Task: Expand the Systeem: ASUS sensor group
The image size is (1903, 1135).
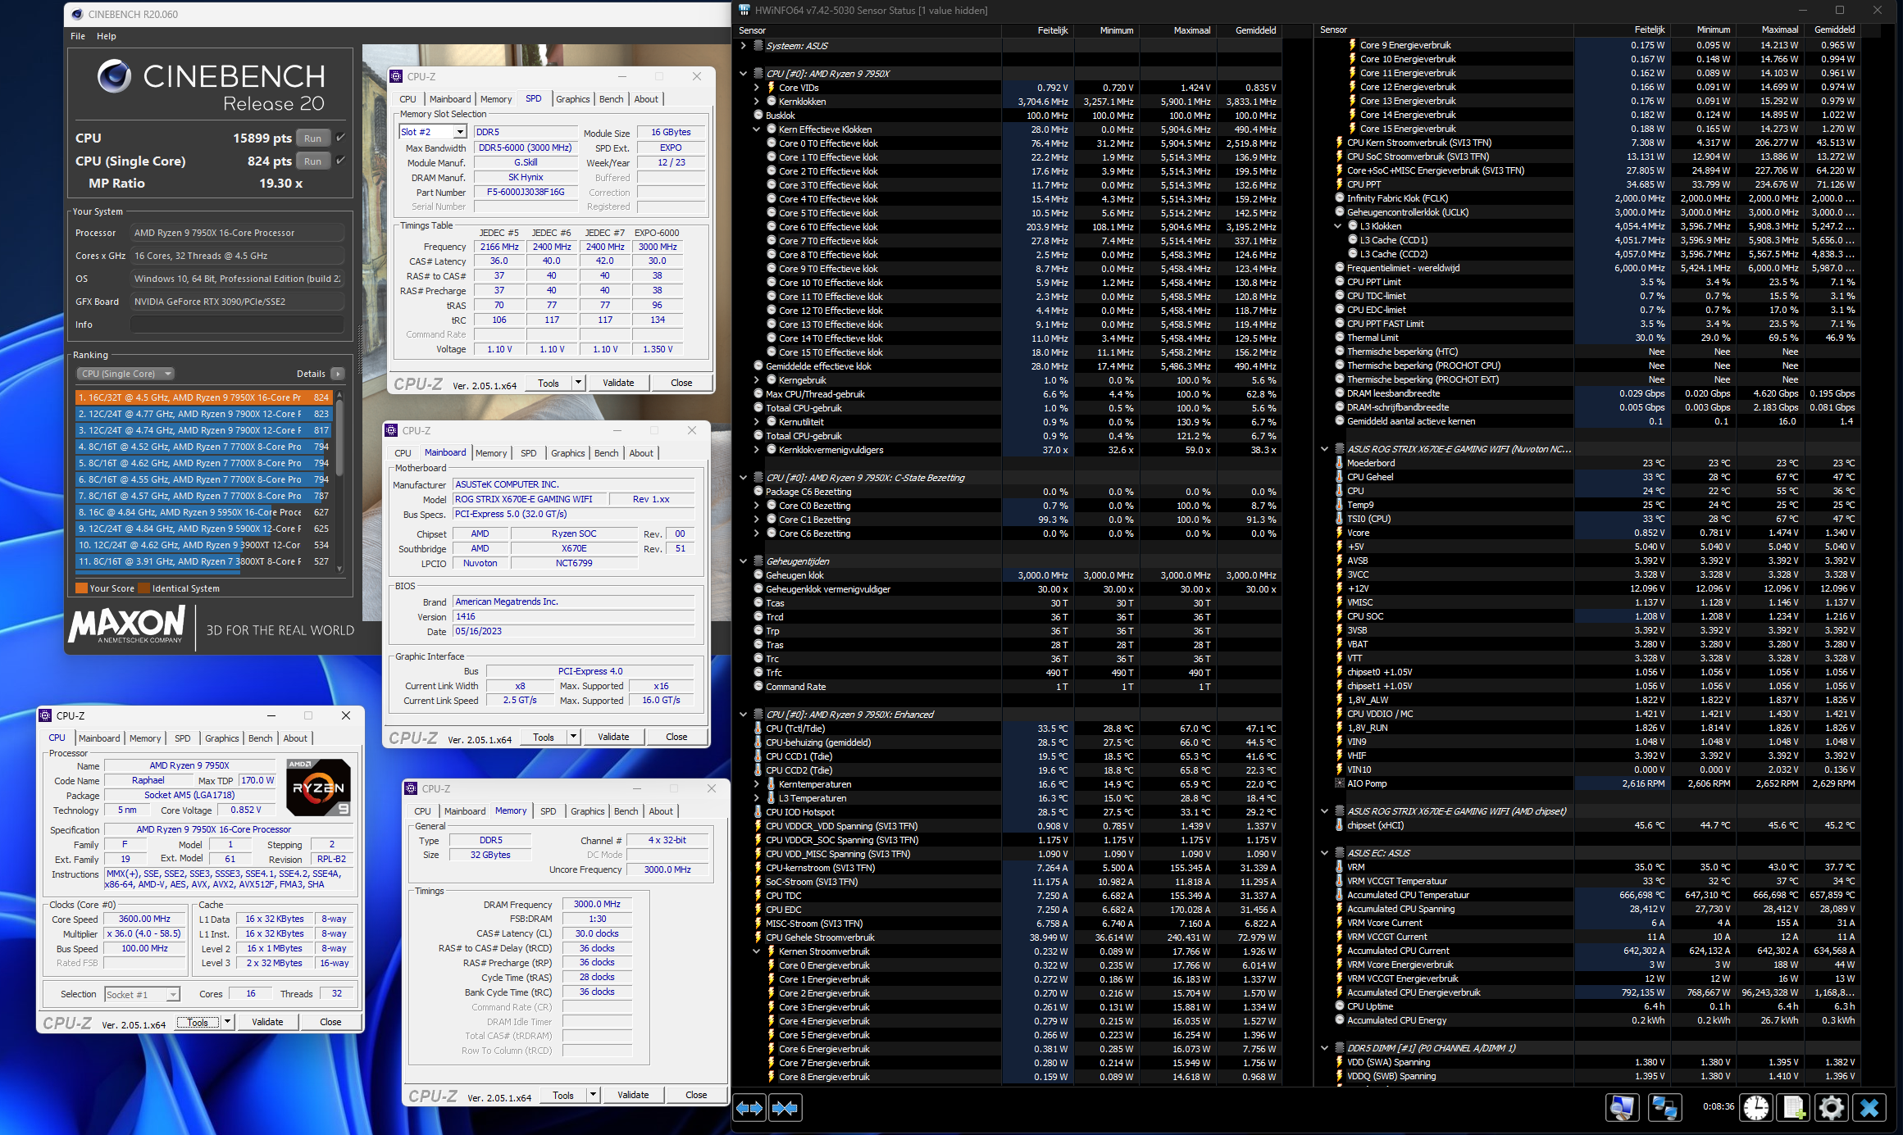Action: pos(743,46)
